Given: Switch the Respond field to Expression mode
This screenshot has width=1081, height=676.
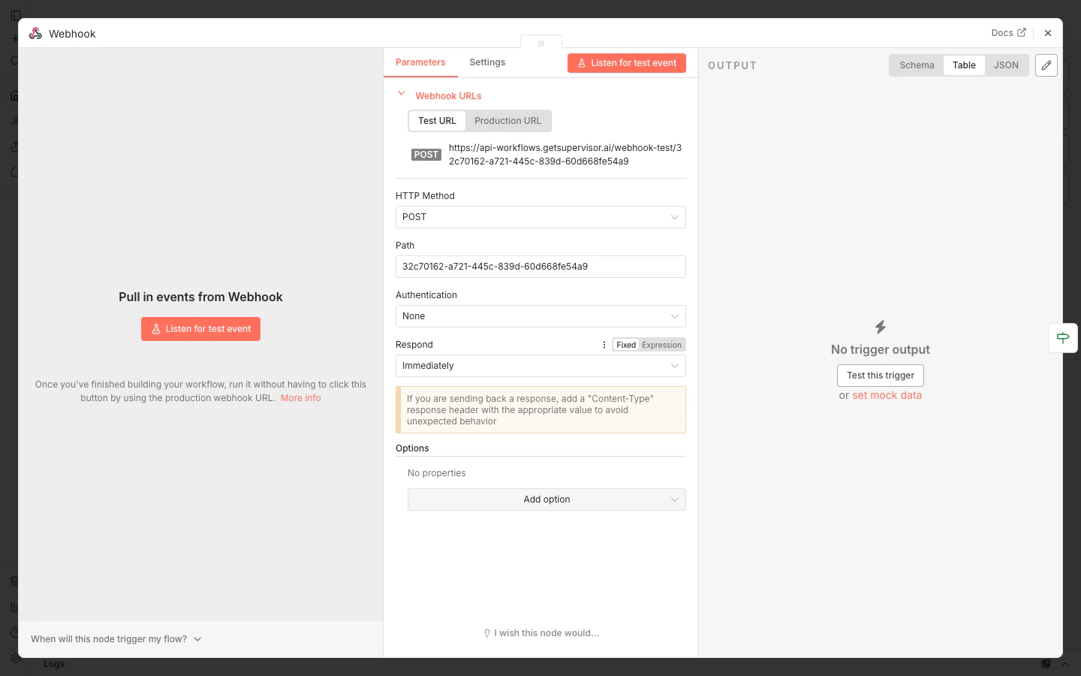Looking at the screenshot, I should 661,345.
